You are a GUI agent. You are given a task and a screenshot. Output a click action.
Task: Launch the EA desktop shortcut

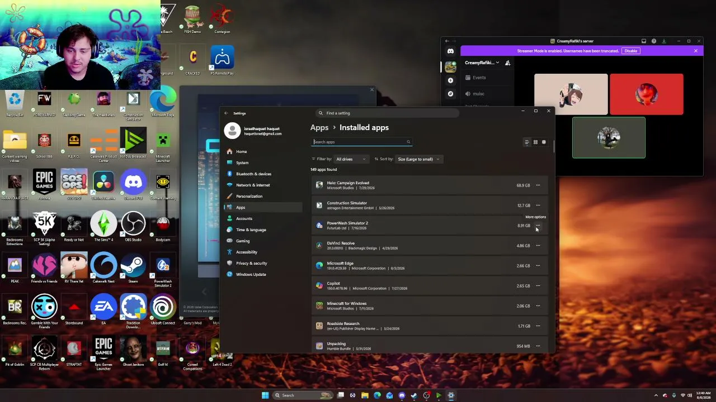(x=103, y=310)
